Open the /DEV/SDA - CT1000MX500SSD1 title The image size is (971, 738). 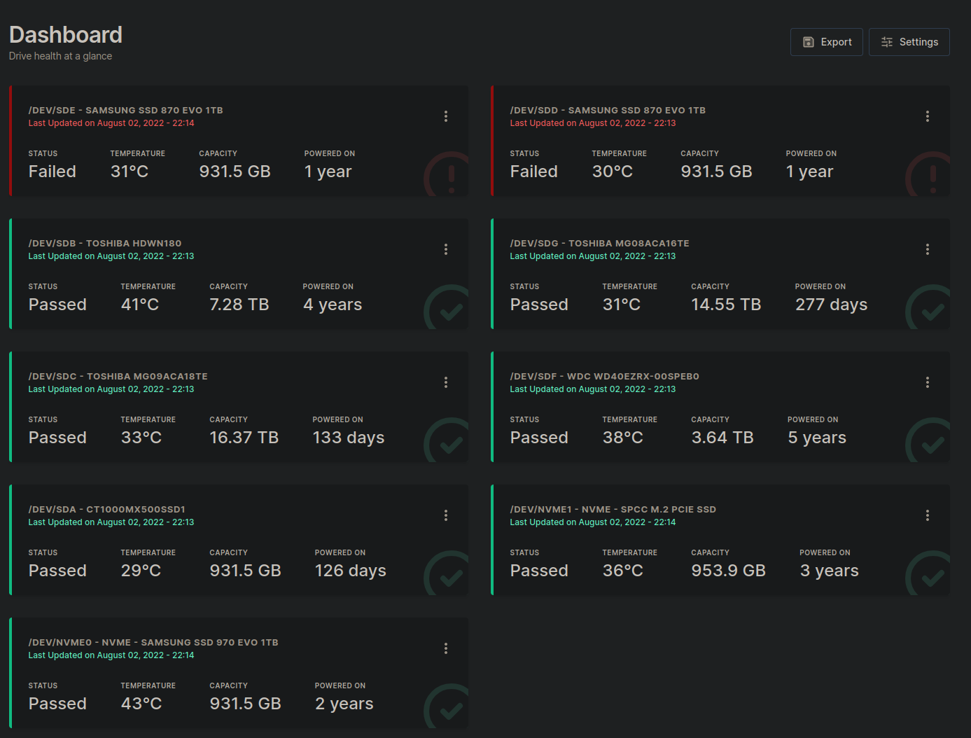[106, 510]
